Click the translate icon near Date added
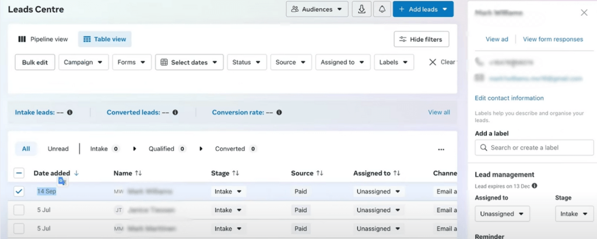597x239 pixels. coord(62,181)
